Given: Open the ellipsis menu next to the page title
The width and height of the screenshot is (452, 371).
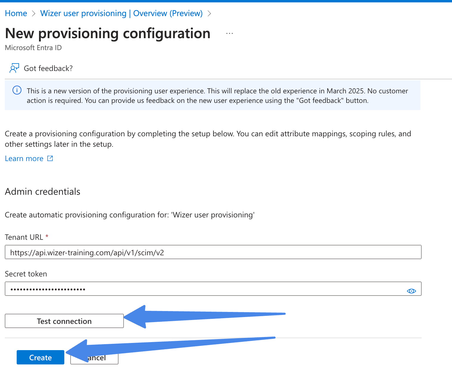Looking at the screenshot, I should [229, 33].
